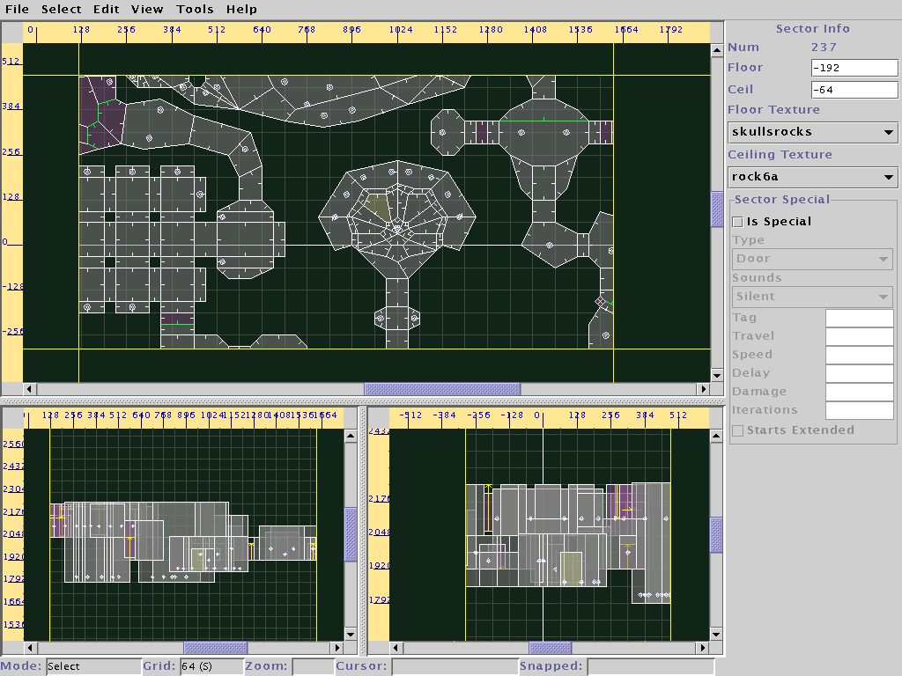Open the sector Type Door dropdown
The width and height of the screenshot is (902, 676).
pos(812,259)
